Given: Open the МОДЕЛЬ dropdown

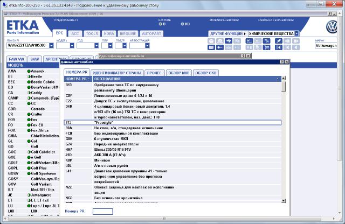Looking at the screenshot, I should click(x=72, y=46).
